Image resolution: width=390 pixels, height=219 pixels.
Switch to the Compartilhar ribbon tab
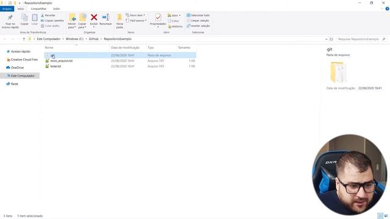(38, 9)
